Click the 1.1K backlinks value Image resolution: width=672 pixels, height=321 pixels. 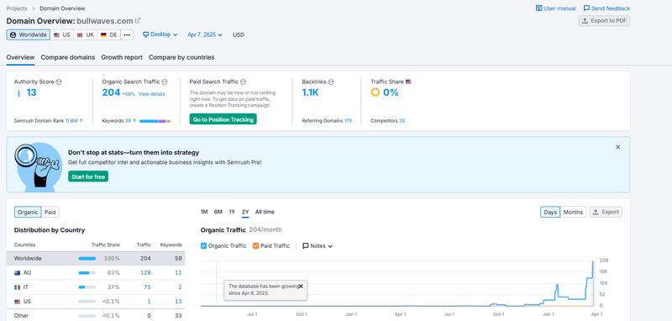click(310, 92)
